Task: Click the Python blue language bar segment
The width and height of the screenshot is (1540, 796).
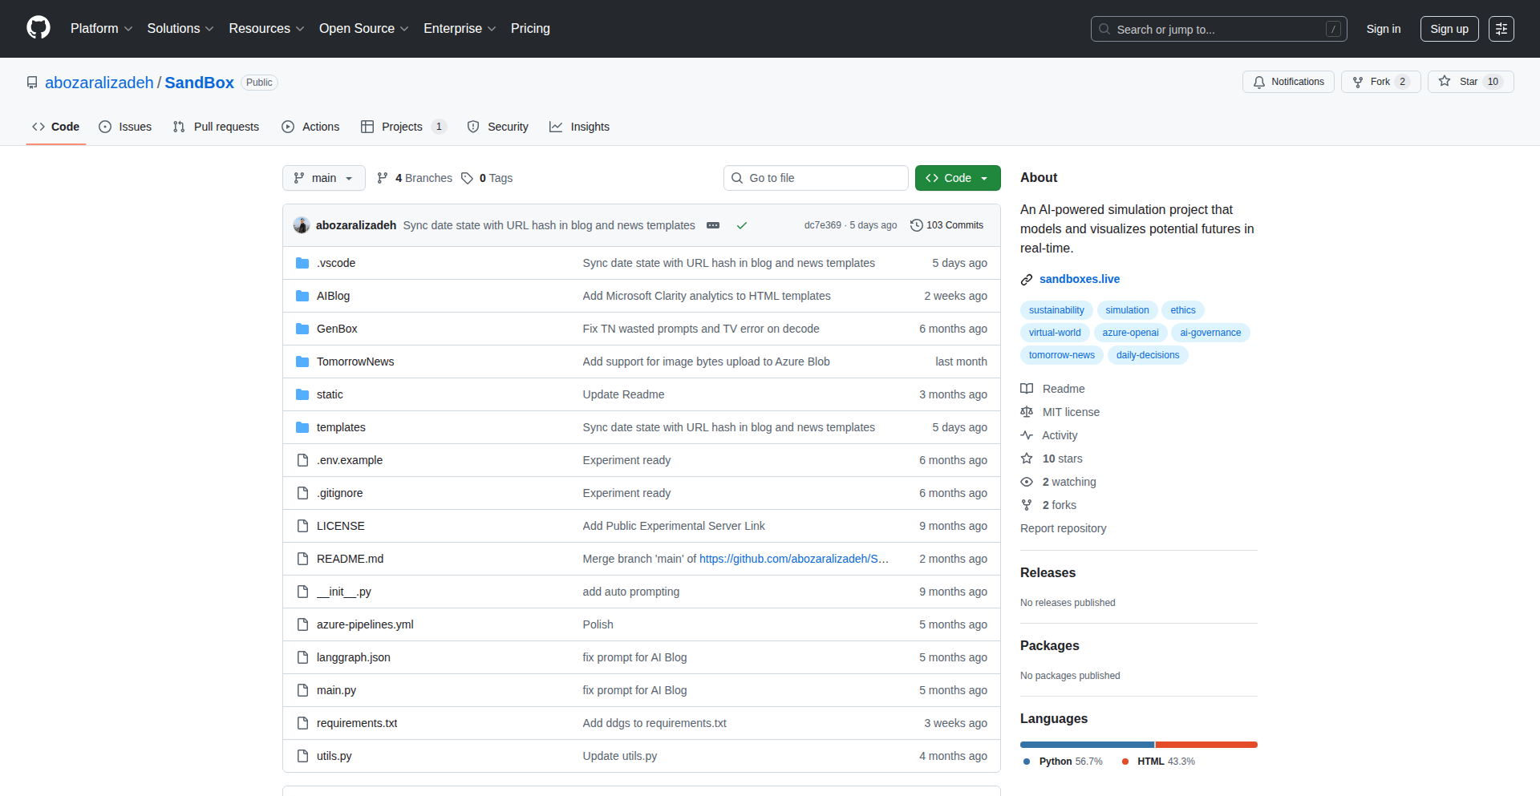Action: click(x=1087, y=745)
